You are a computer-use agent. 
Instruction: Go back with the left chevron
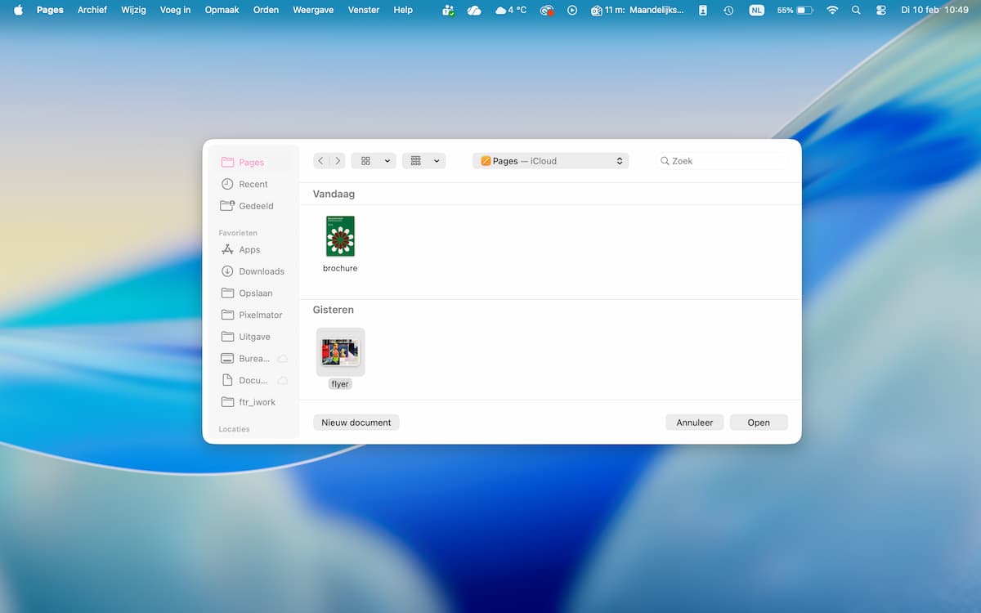[320, 161]
